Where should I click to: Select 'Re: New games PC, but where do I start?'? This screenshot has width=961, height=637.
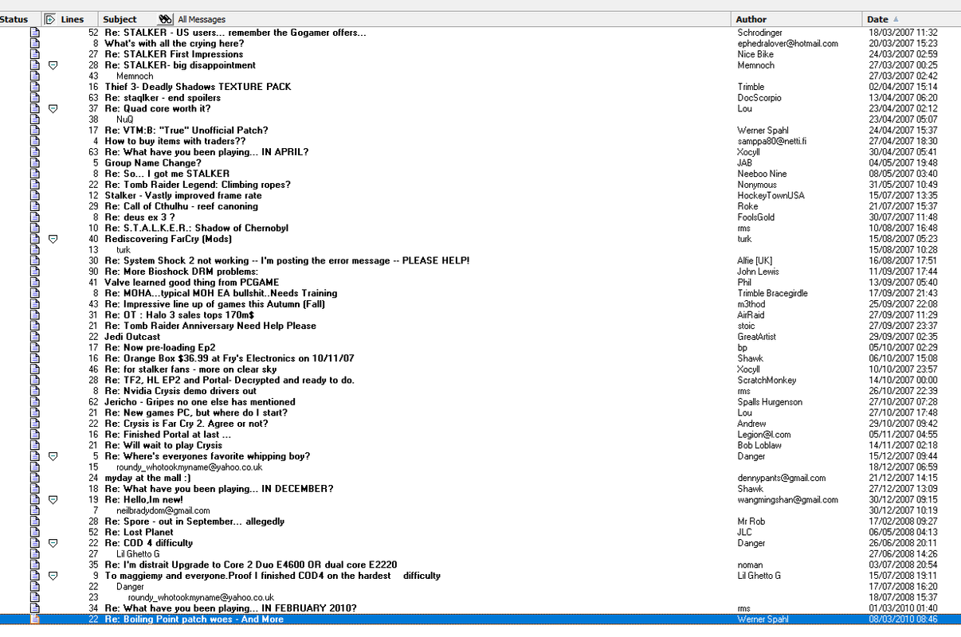[196, 413]
